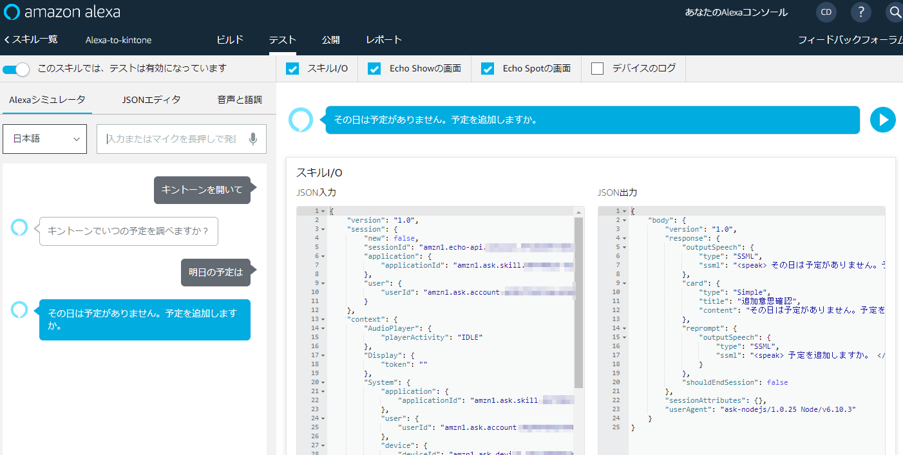Open the help question mark icon

point(860,12)
